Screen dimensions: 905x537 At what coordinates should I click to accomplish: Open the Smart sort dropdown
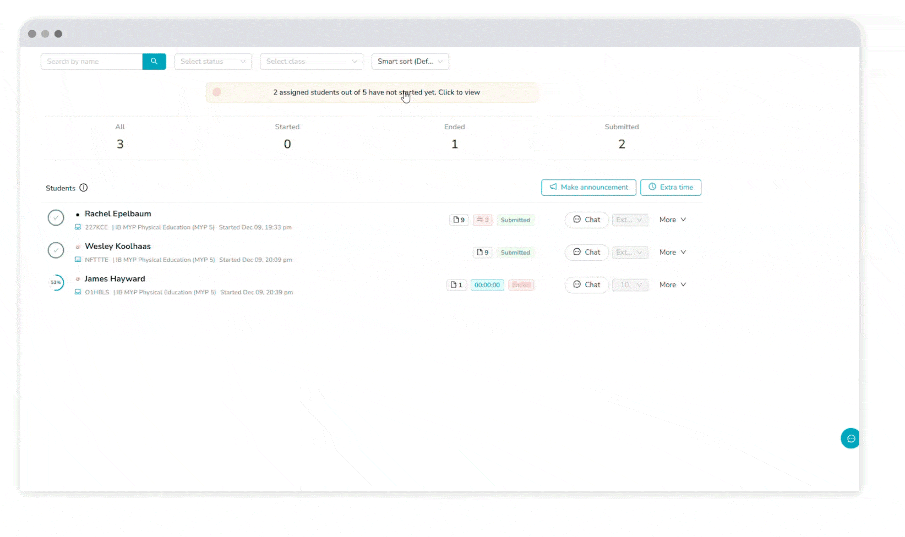click(x=410, y=62)
